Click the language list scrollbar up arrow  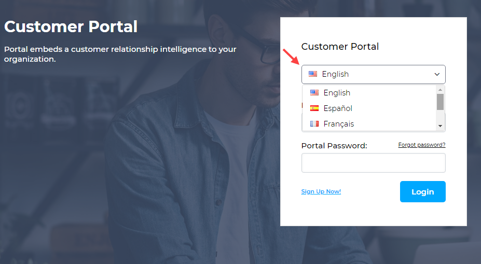tap(440, 90)
